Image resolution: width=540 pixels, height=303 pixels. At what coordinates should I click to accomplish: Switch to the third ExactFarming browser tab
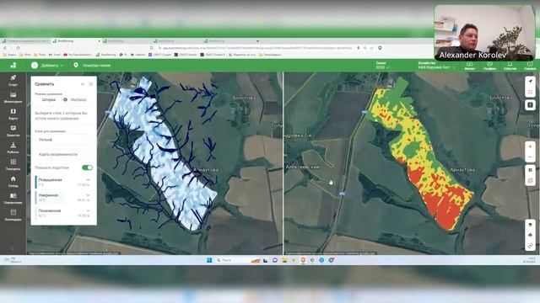tap(127, 41)
